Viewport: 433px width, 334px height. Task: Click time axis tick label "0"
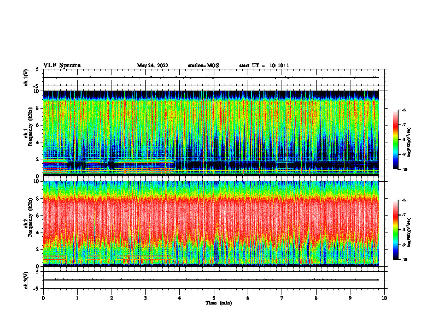point(43,298)
